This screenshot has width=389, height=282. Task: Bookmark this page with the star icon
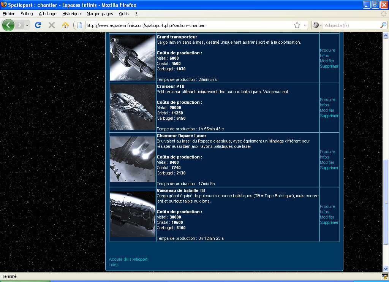coord(297,25)
